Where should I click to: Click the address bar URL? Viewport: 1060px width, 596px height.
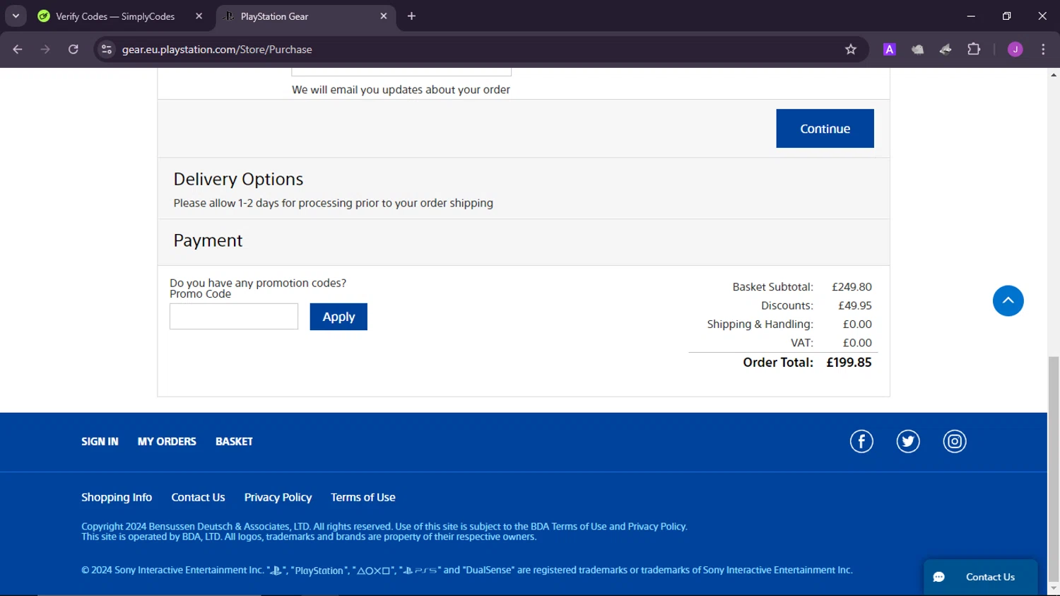tap(217, 49)
